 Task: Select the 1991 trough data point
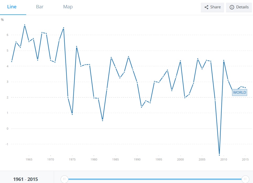tap(141, 107)
